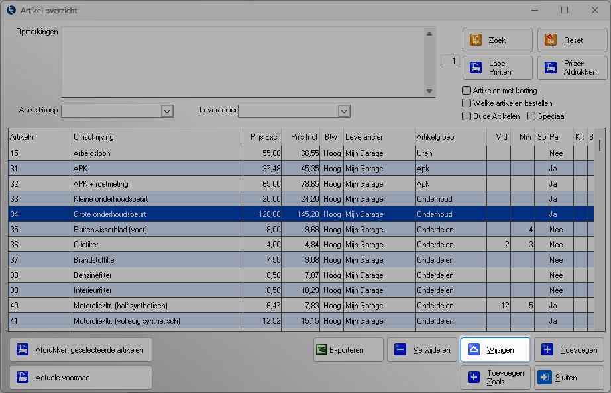Screen dimensions: 611x393
Task: Enable Artikelen met korting checkbox
Action: [466, 90]
